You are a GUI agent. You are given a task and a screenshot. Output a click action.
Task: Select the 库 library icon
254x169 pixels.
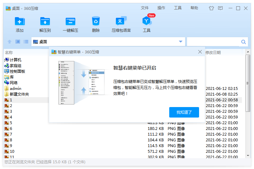tap(6, 77)
